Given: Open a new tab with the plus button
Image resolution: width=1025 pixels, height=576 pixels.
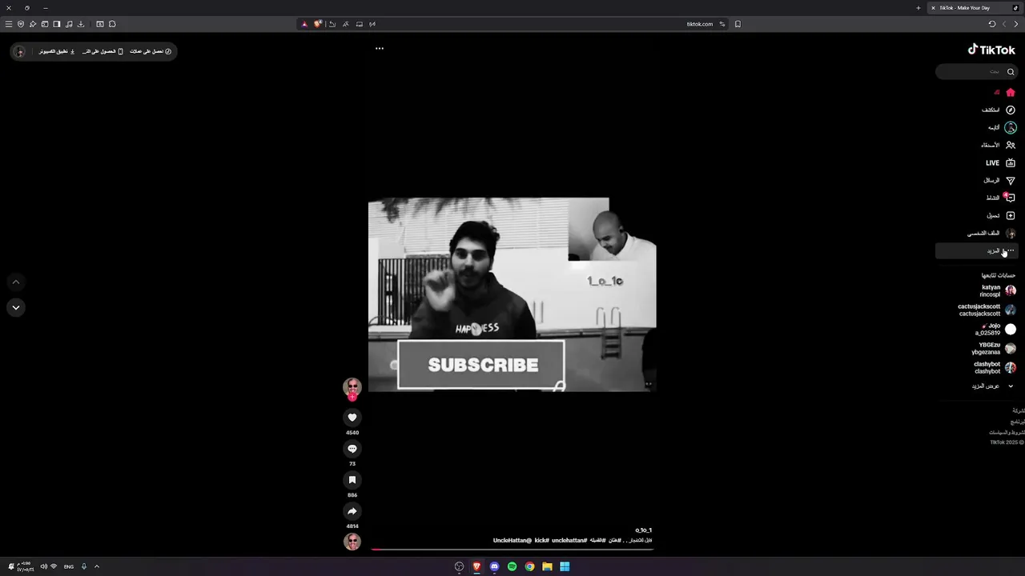Looking at the screenshot, I should coord(918,8).
